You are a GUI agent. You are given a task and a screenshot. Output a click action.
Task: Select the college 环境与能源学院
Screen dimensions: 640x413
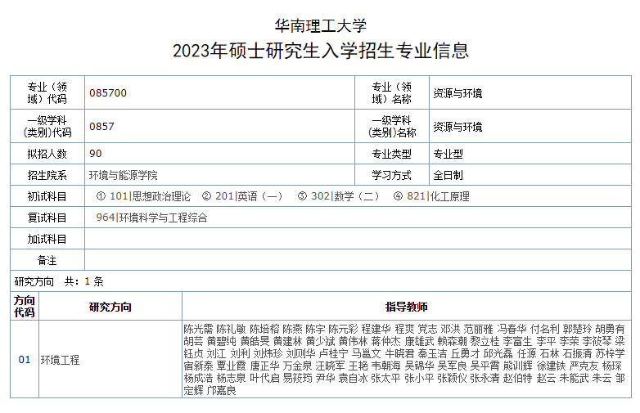[x=124, y=175]
